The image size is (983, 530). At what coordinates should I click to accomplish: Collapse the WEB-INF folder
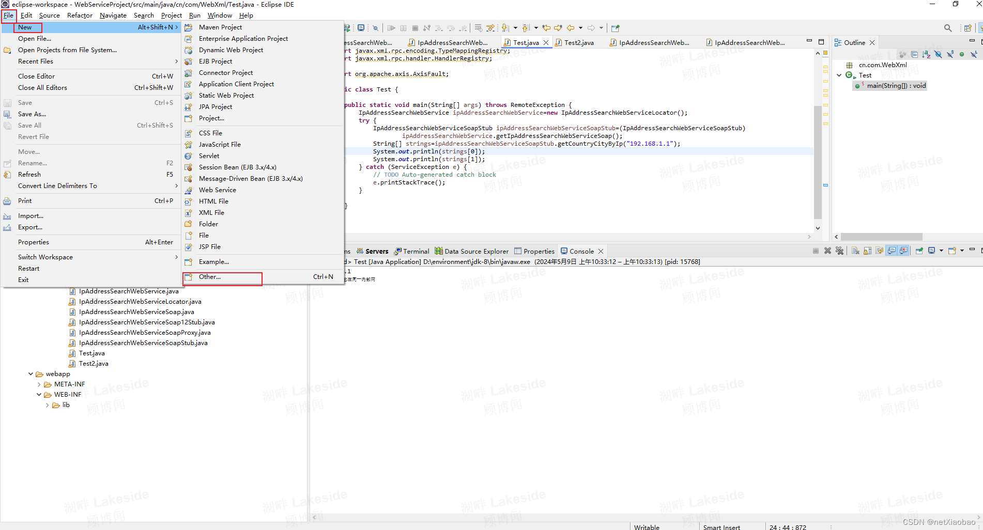coord(39,394)
